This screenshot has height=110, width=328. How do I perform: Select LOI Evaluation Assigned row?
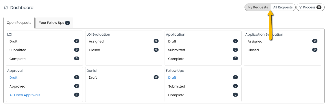pos(124,41)
